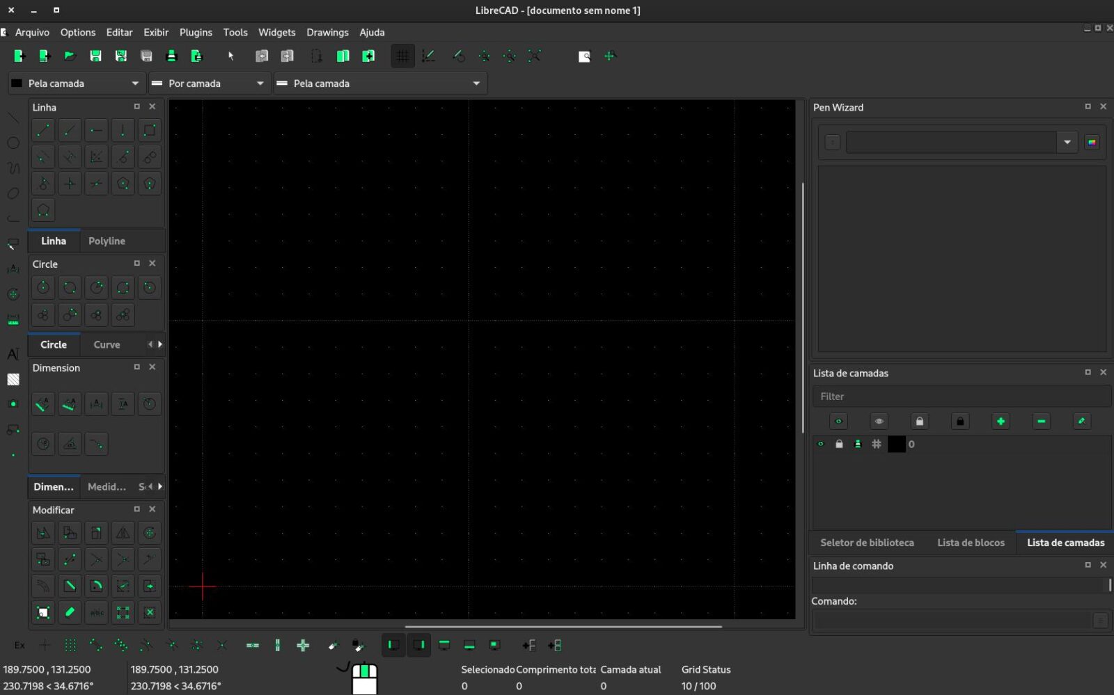Toggle the lock on layer 0

pos(838,444)
